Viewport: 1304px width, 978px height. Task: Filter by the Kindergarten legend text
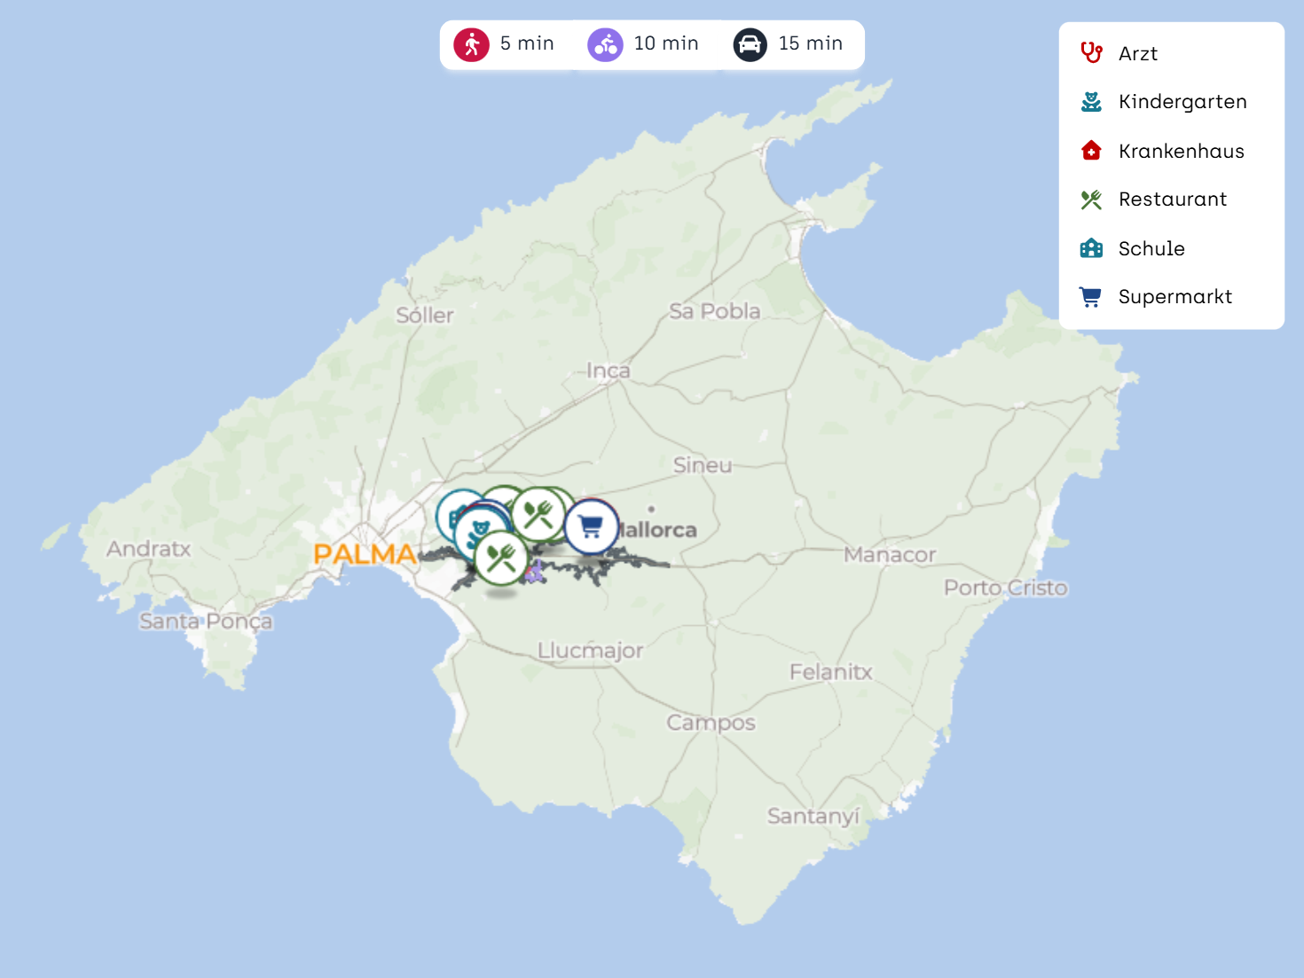click(x=1182, y=102)
